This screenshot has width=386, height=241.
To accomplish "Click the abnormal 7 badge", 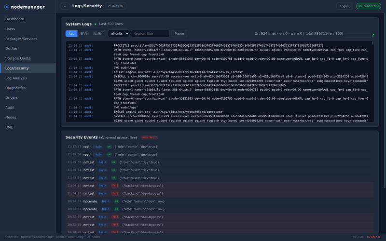I will pyautogui.click(x=150, y=137).
